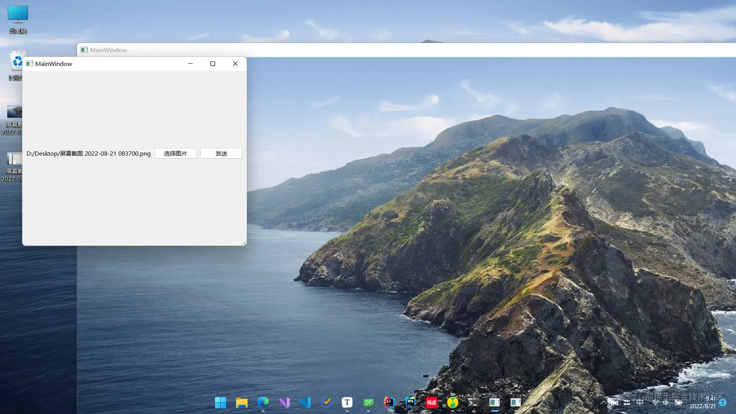Open IntelliJ IDEA from the taskbar
This screenshot has width=736, height=414.
click(389, 402)
